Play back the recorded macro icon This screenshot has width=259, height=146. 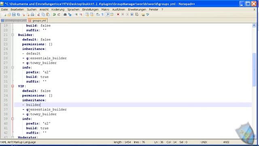127,15
